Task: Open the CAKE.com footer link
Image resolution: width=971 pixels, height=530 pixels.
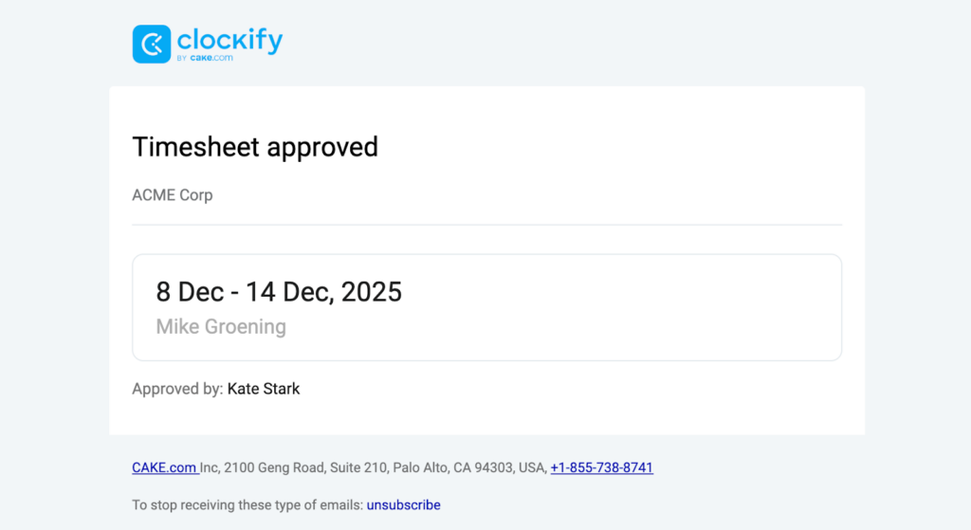Action: pyautogui.click(x=164, y=467)
